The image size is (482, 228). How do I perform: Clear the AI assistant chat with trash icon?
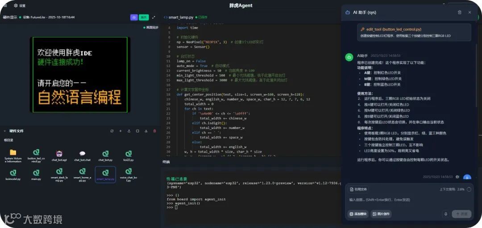click(460, 12)
